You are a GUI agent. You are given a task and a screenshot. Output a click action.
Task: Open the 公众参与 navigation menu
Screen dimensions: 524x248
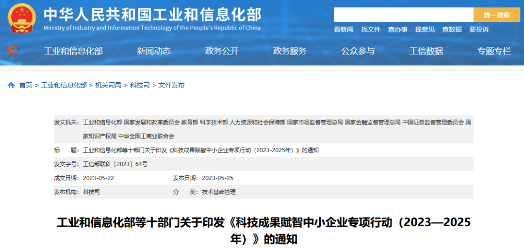point(358,51)
